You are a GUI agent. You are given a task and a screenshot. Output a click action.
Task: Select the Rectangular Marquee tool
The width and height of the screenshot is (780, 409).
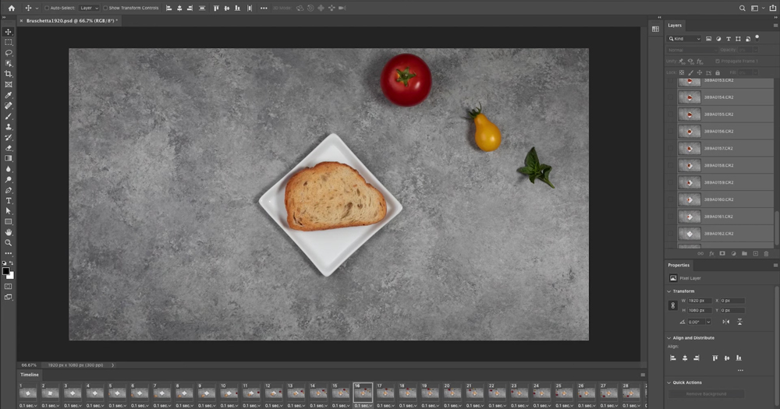9,42
